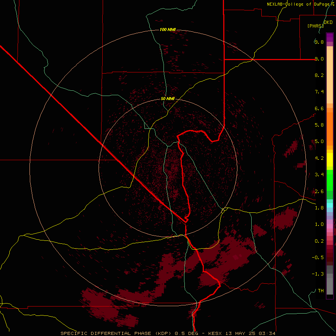Click the gray segment at color bar bottom
The width and height of the screenshot is (336, 336).
tap(330, 285)
